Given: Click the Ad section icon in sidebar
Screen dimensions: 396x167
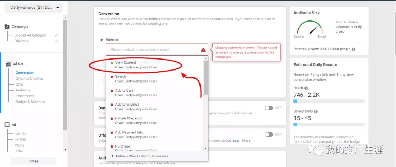Looking at the screenshot, I should tap(7, 125).
